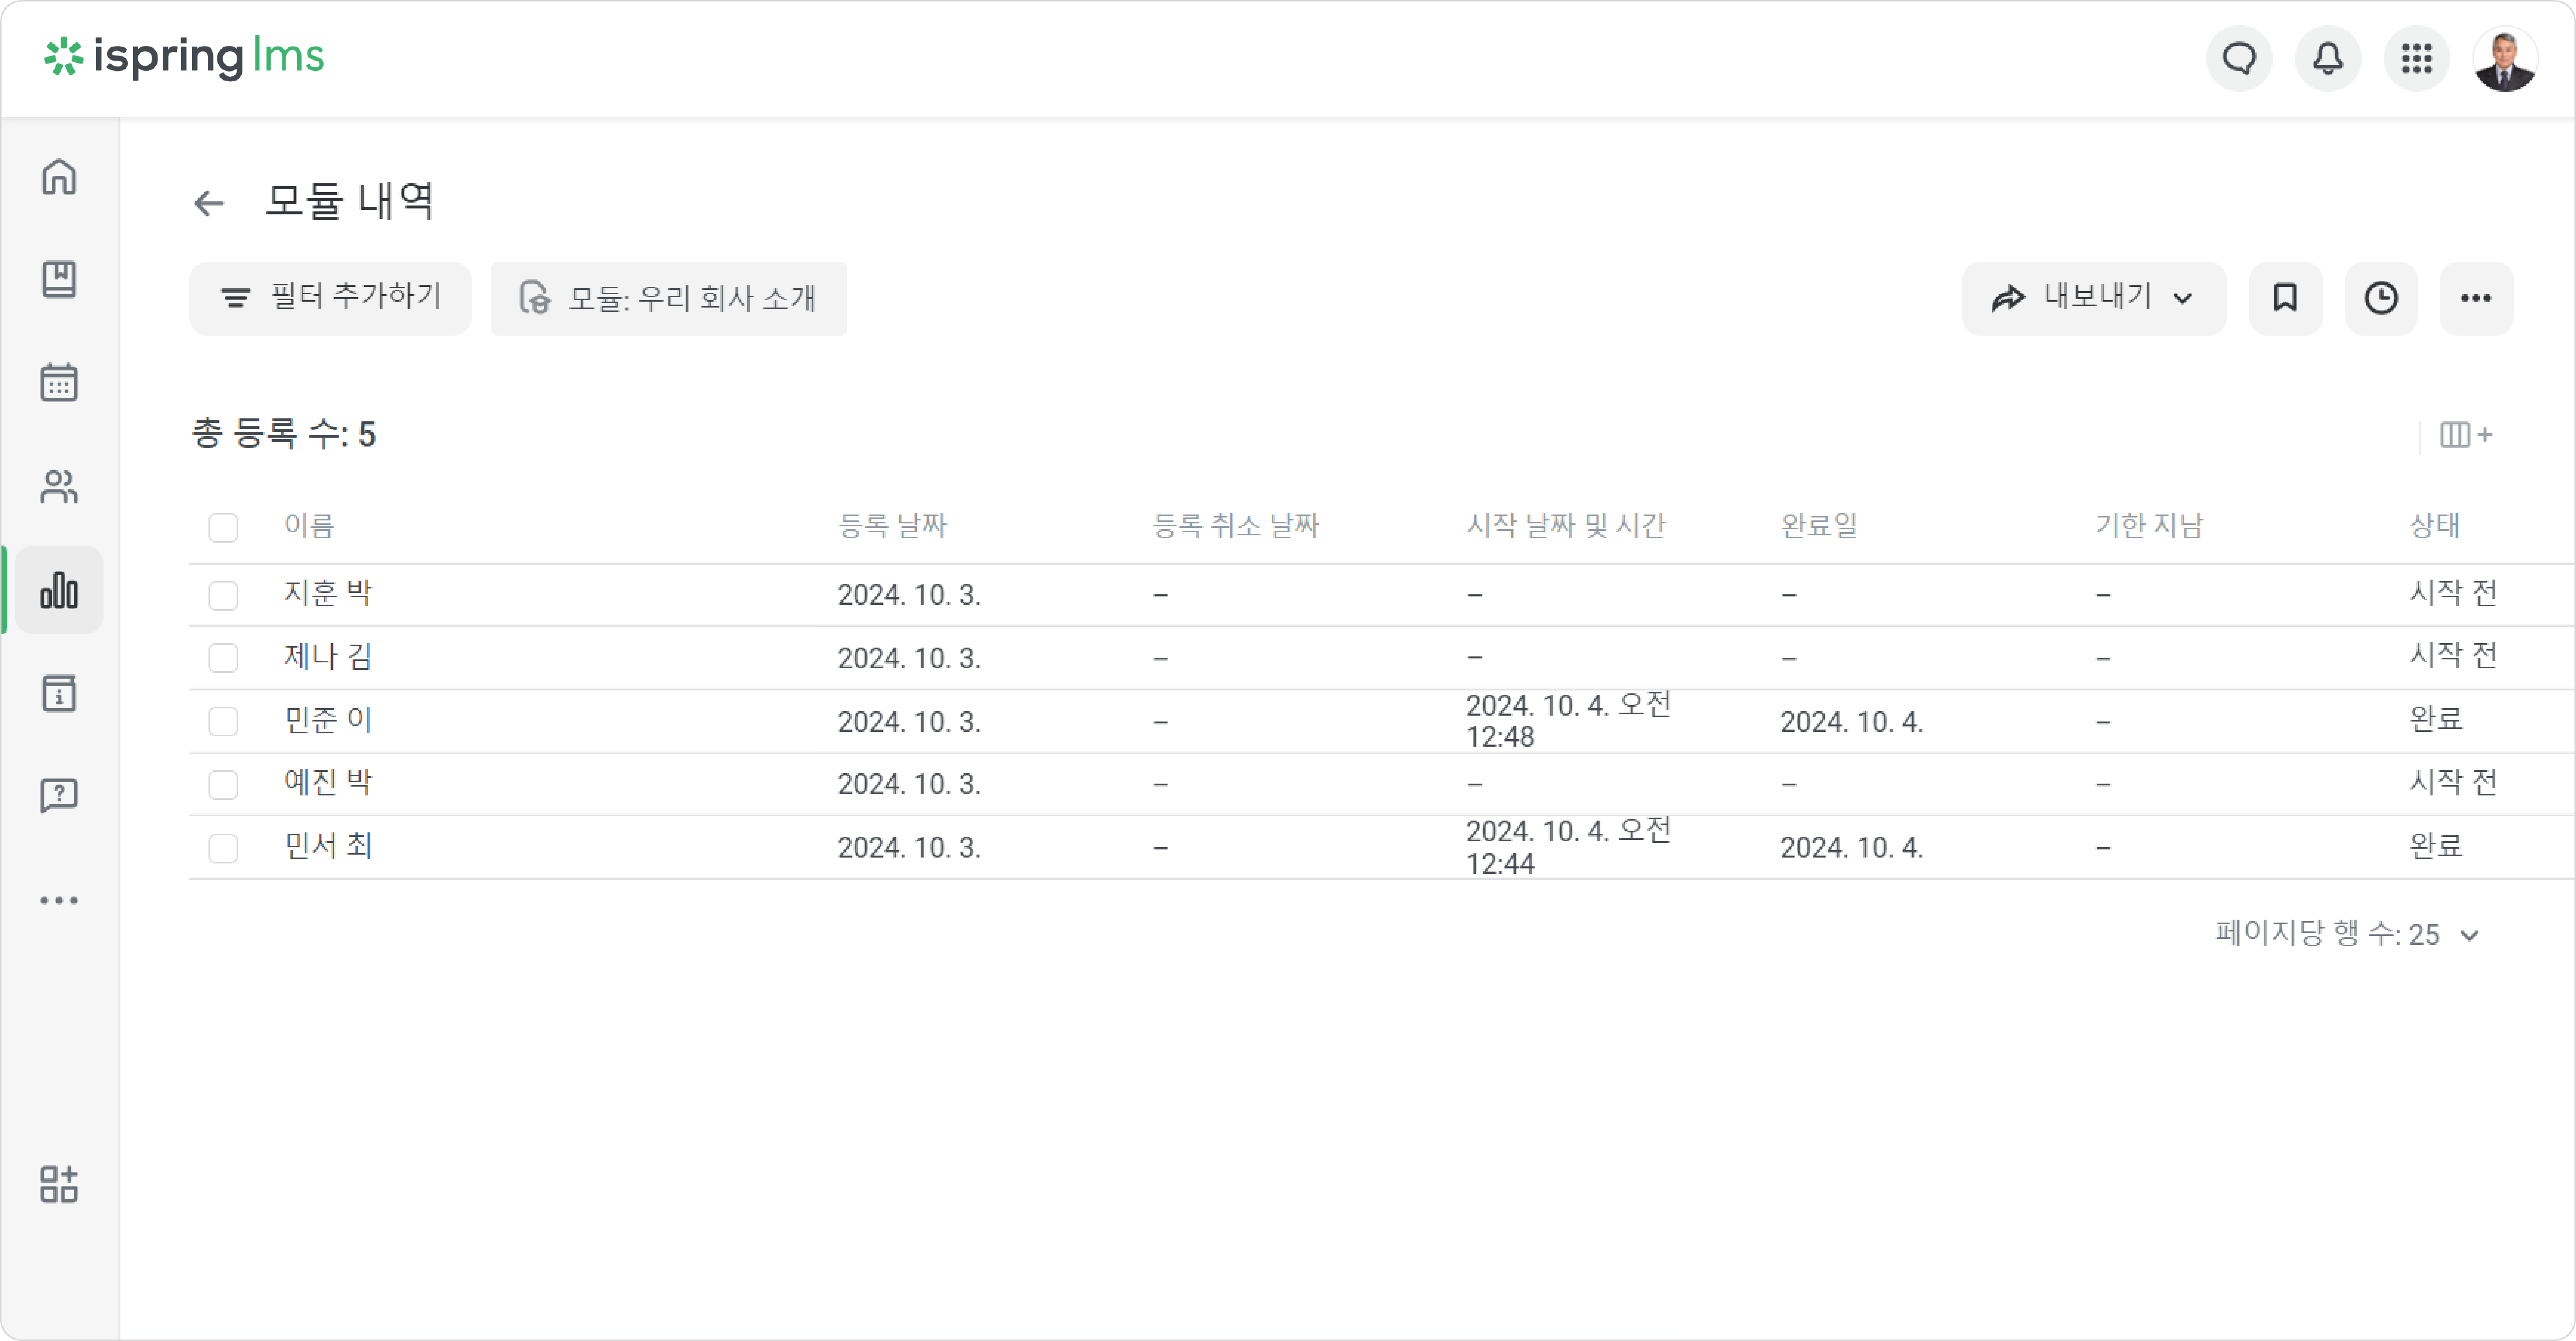Click the 총 등록 수: 5 summary

tap(284, 434)
